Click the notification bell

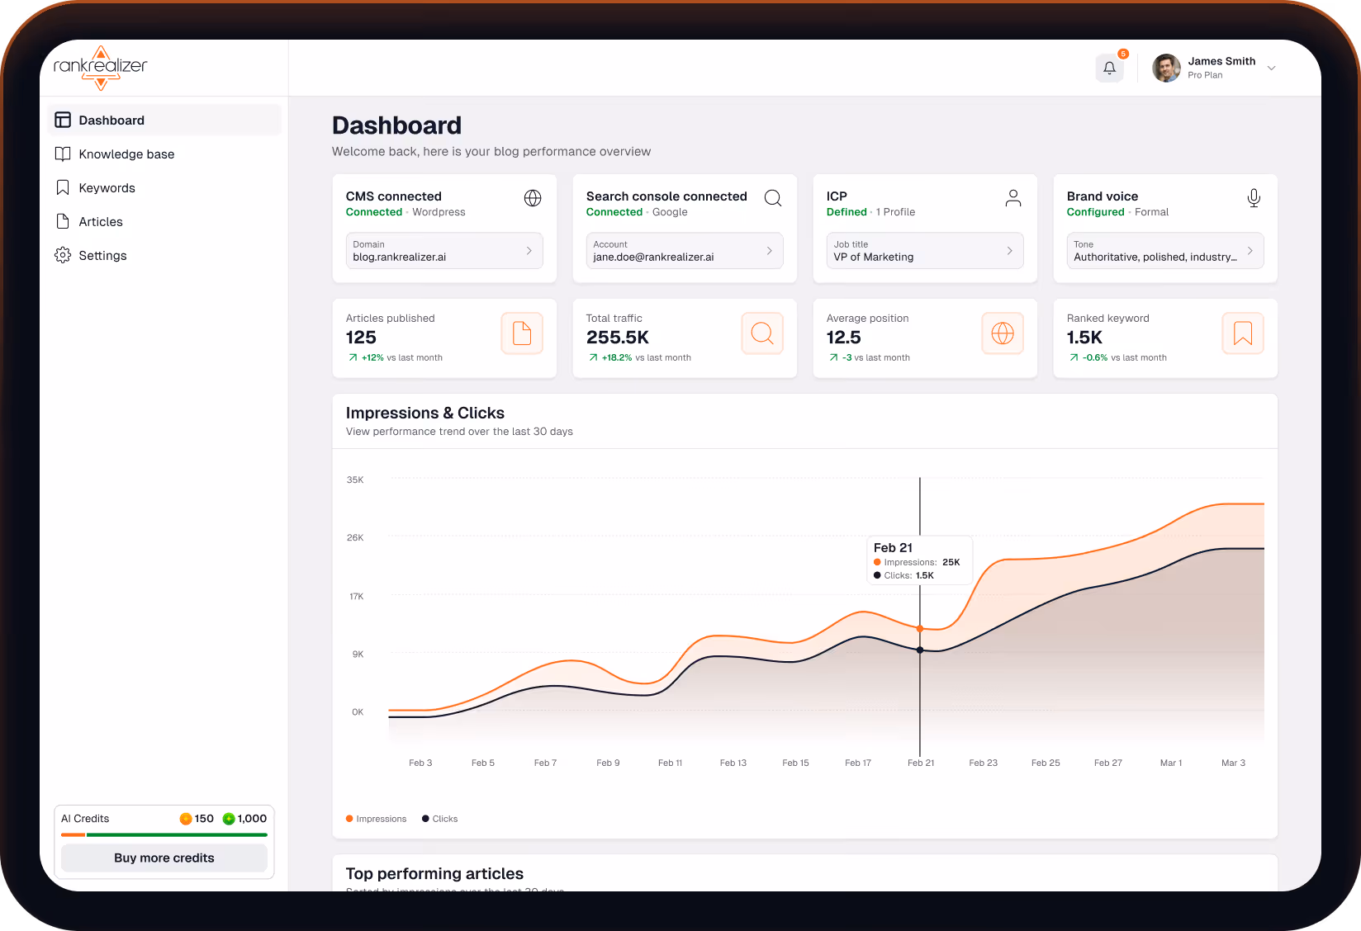pyautogui.click(x=1109, y=68)
